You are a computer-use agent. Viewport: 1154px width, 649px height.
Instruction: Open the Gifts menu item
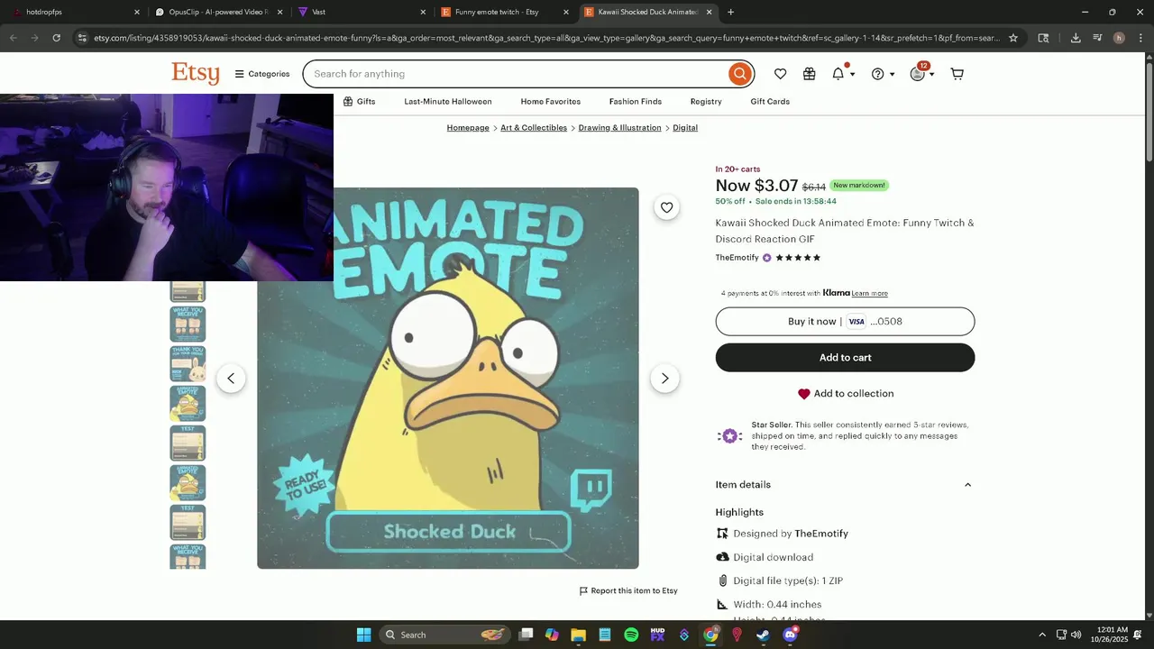[359, 102]
